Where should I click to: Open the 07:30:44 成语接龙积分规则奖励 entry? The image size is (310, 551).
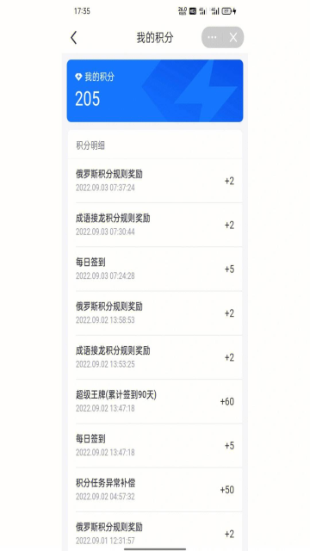[155, 225]
